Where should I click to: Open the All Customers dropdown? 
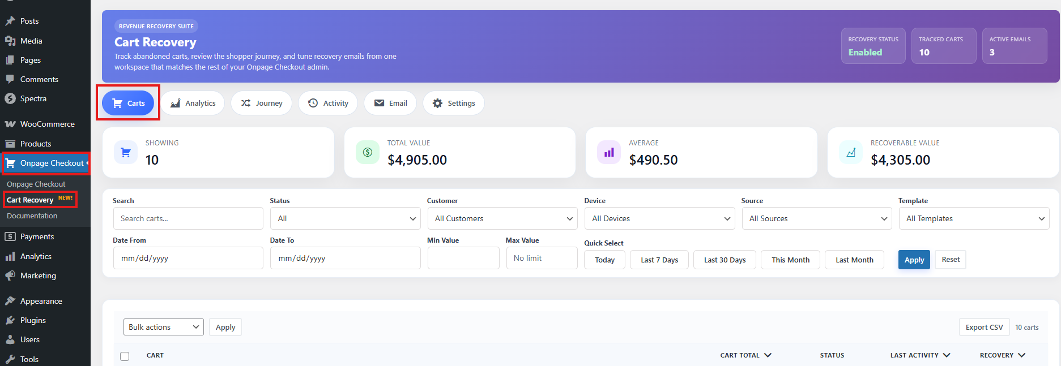(x=502, y=218)
